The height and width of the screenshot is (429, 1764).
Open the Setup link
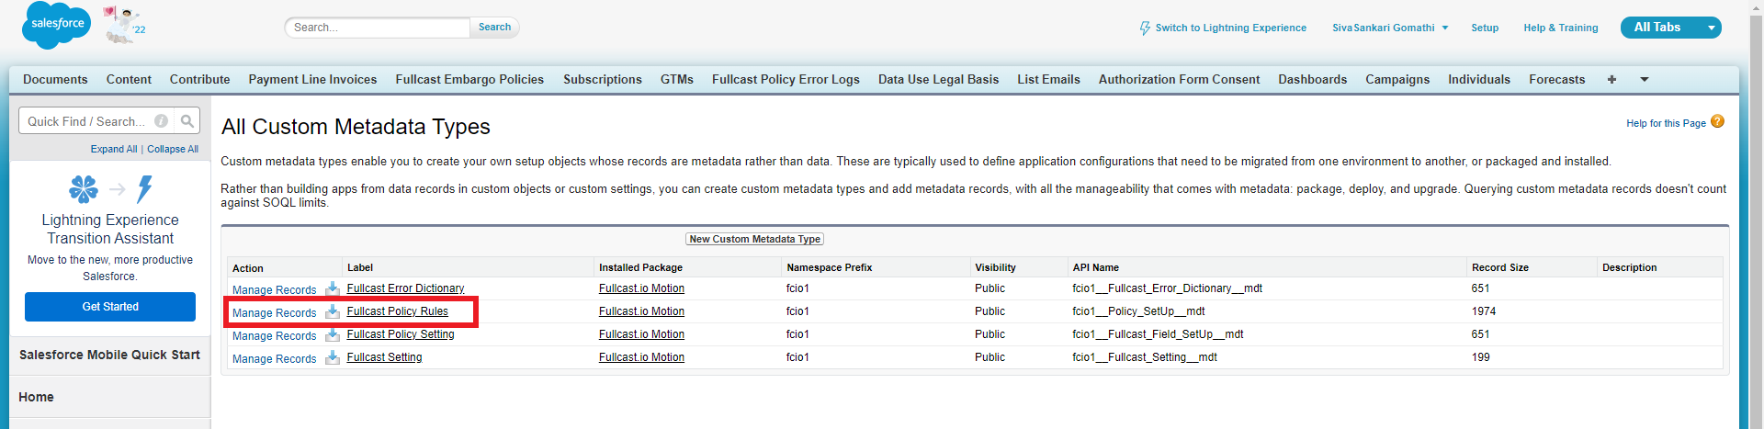coord(1485,28)
